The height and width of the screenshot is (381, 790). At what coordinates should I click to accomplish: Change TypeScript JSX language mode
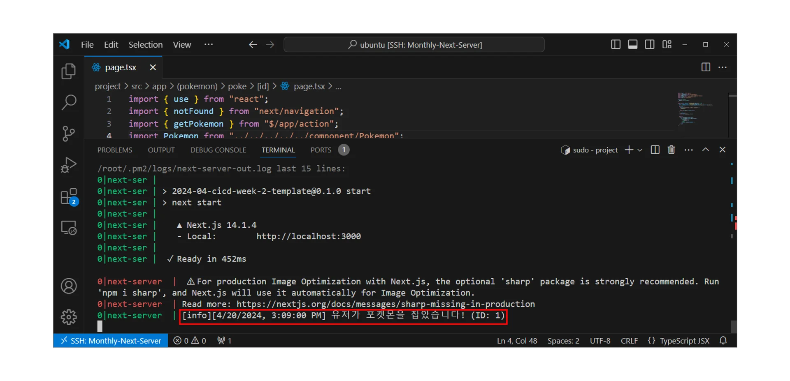coord(684,341)
